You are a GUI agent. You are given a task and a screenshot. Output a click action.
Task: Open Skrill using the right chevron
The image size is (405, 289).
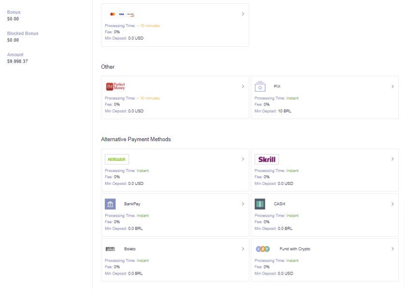point(392,159)
